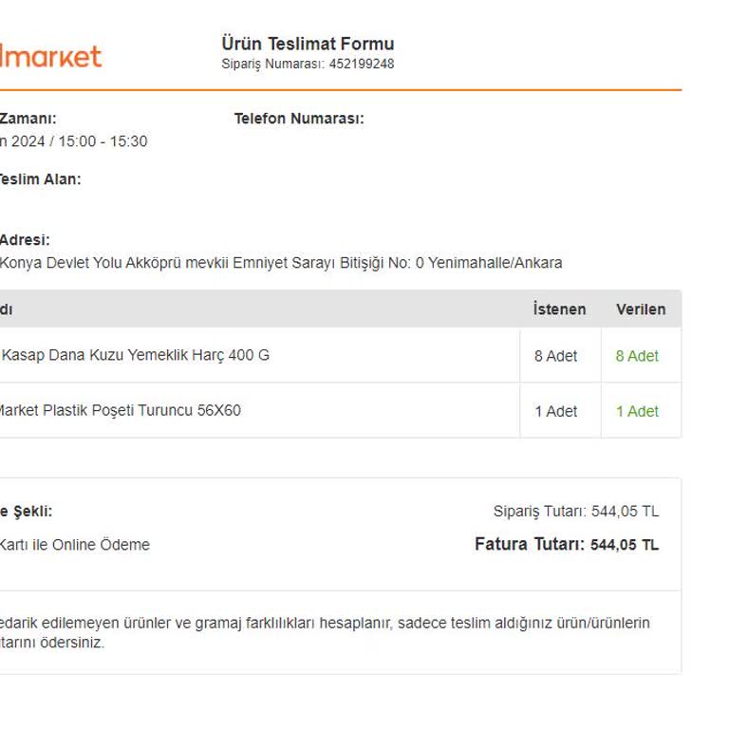The width and height of the screenshot is (729, 729).
Task: Click the 'İstenen' column header
Action: 559,309
